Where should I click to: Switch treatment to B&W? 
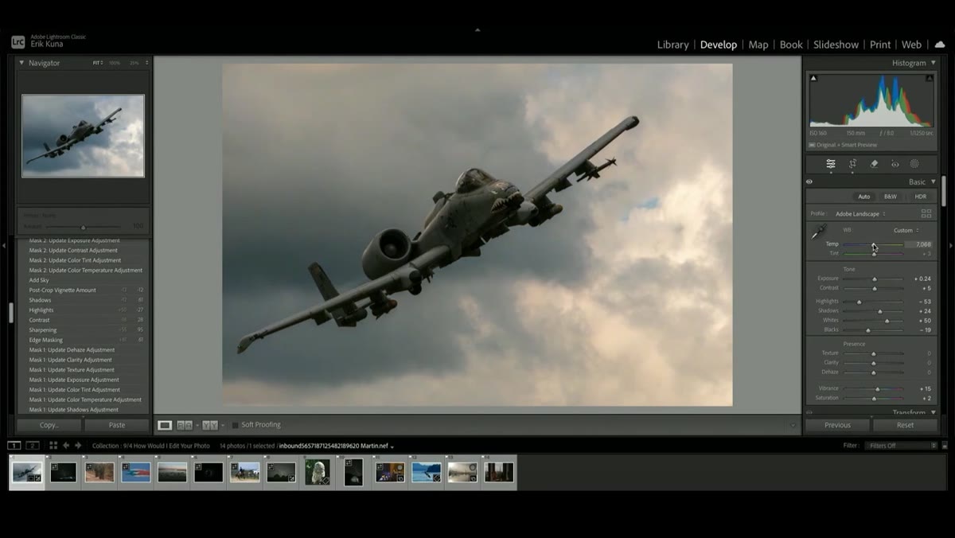pos(890,197)
